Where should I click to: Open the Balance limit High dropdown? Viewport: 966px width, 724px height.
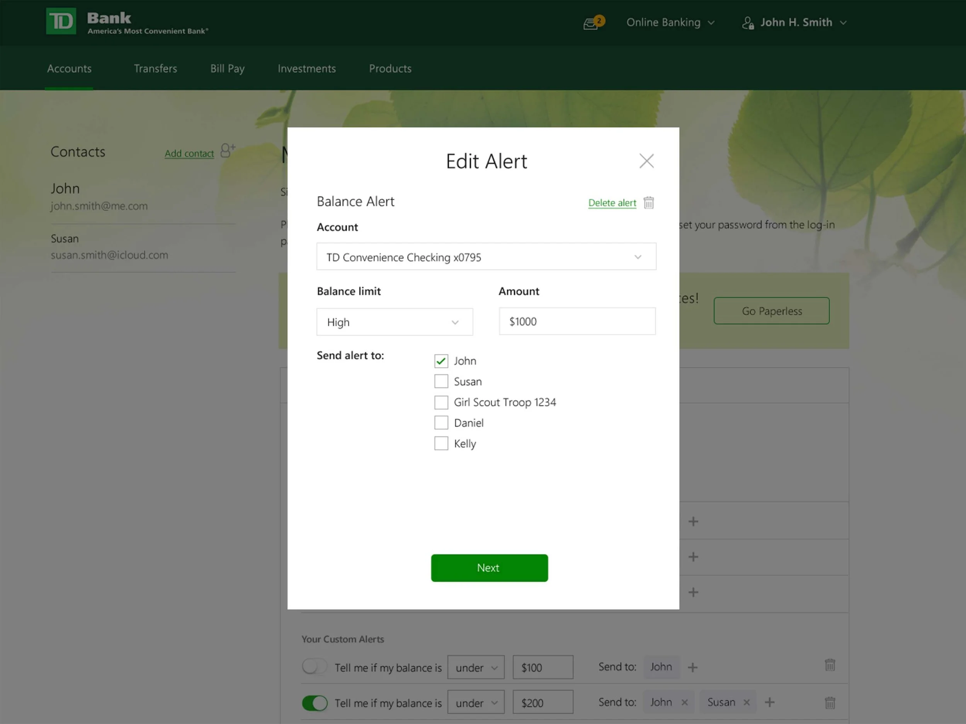[395, 322]
